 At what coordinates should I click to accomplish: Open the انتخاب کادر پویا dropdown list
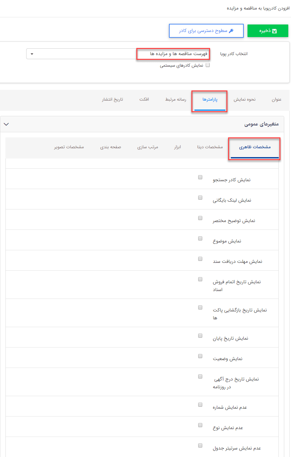click(x=32, y=53)
